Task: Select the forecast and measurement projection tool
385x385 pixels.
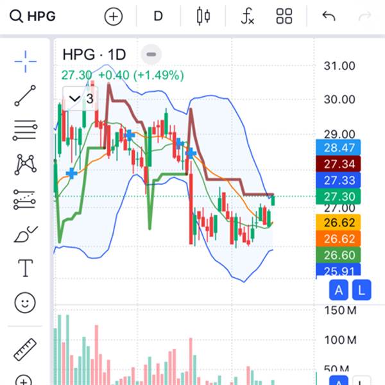Action: (24, 200)
